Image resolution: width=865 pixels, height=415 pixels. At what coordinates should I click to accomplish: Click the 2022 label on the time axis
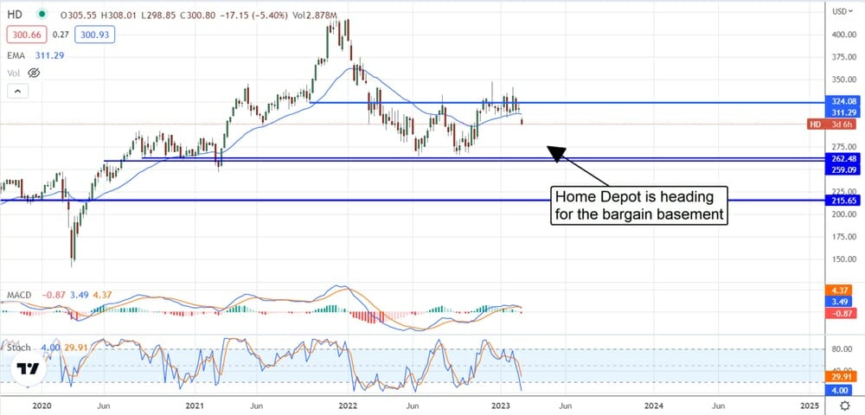click(348, 405)
